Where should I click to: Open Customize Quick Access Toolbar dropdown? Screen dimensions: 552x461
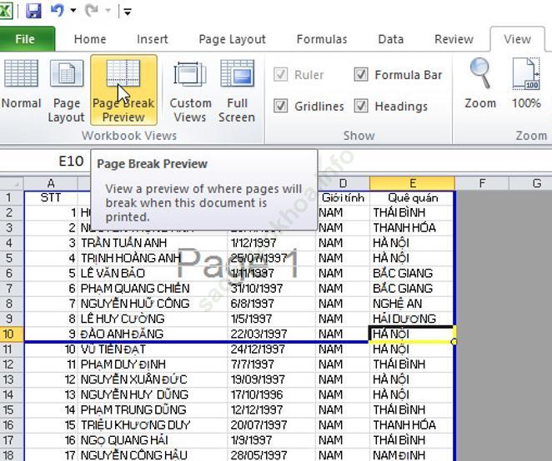(128, 12)
